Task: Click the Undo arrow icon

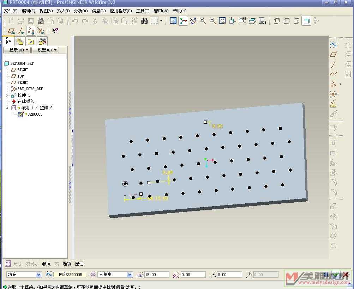Action: [x=75, y=21]
